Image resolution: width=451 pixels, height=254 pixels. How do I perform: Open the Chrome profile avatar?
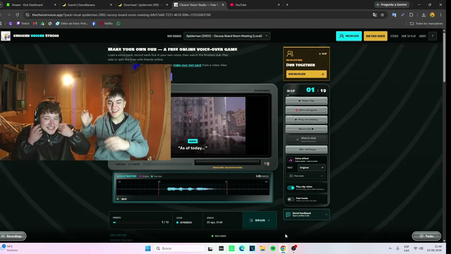tap(432, 15)
